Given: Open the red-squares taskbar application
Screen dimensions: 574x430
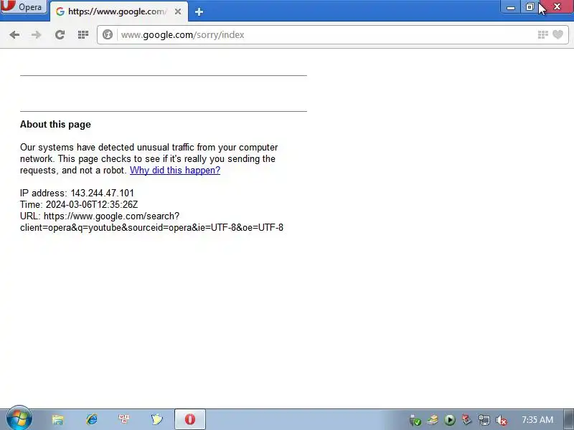Looking at the screenshot, I should pyautogui.click(x=124, y=419).
